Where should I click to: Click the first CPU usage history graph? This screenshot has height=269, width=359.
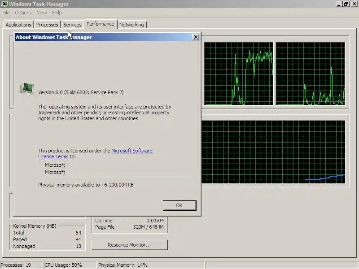pyautogui.click(x=238, y=74)
